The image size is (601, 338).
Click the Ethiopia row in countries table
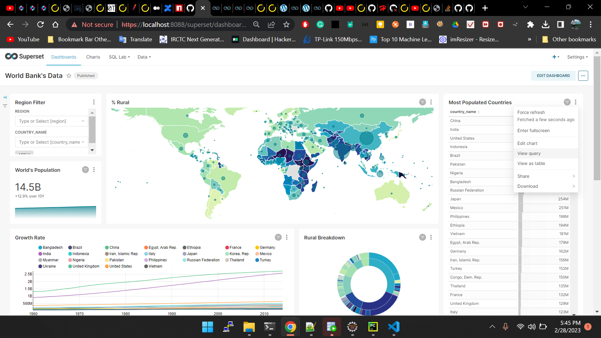pos(509,225)
